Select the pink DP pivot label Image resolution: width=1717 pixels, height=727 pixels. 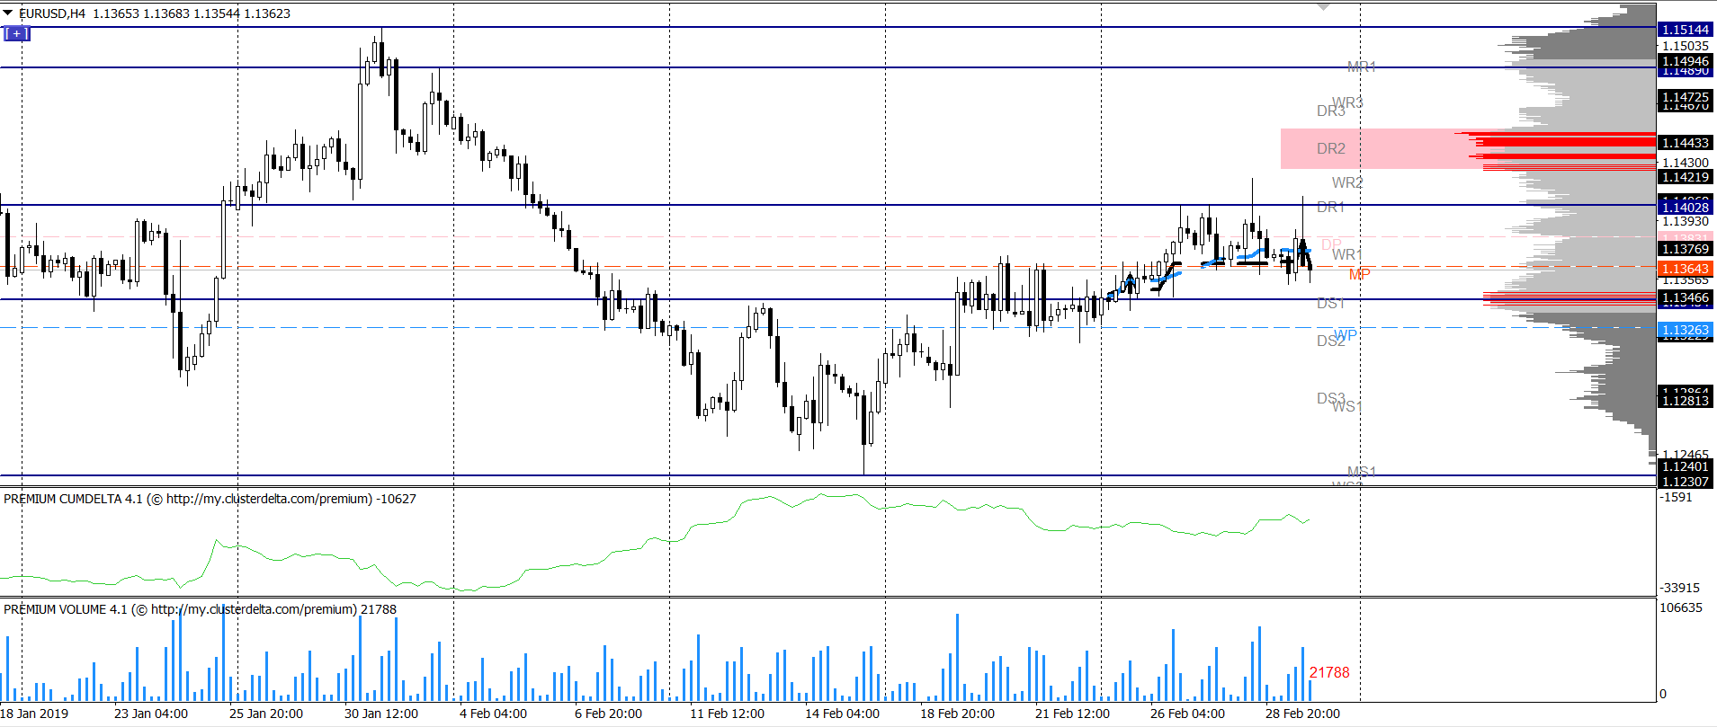tap(1331, 244)
